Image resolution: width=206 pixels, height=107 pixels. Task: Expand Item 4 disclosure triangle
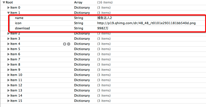click(8, 44)
